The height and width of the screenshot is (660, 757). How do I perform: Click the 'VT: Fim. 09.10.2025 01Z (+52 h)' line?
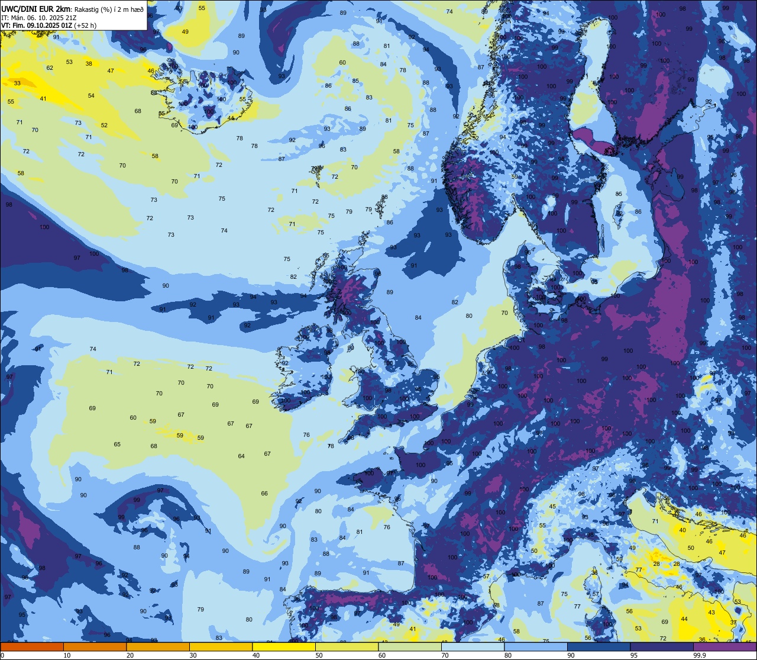tap(49, 25)
